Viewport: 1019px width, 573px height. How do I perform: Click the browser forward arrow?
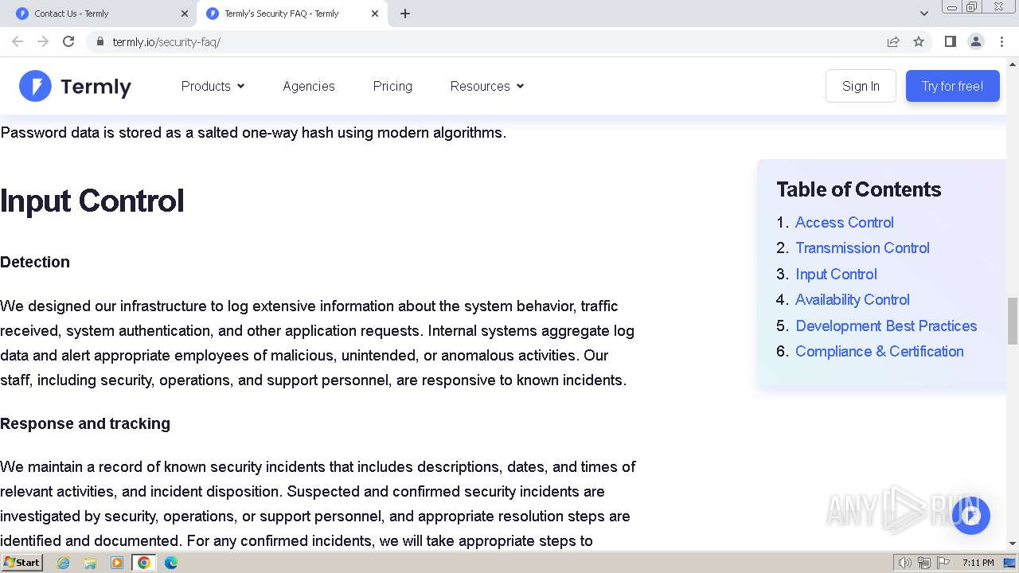point(43,41)
